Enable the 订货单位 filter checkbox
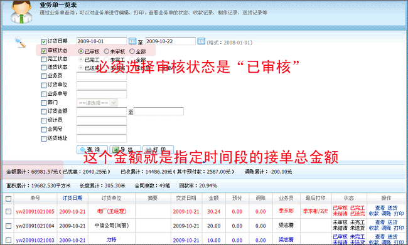Image resolution: width=408 pixels, height=245 pixels. point(44,85)
